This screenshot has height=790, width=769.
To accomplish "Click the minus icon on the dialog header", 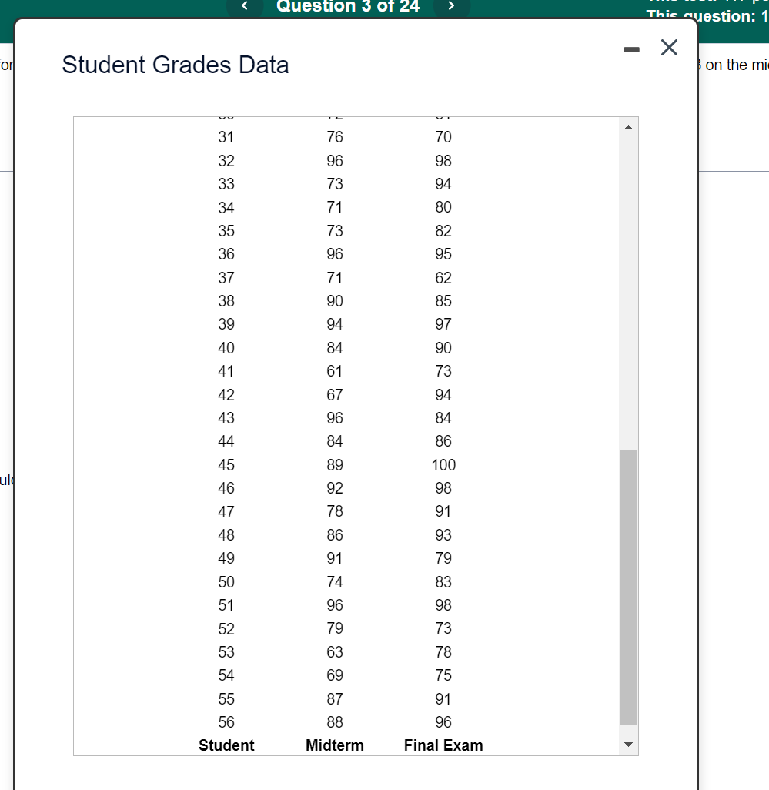I will tap(631, 48).
